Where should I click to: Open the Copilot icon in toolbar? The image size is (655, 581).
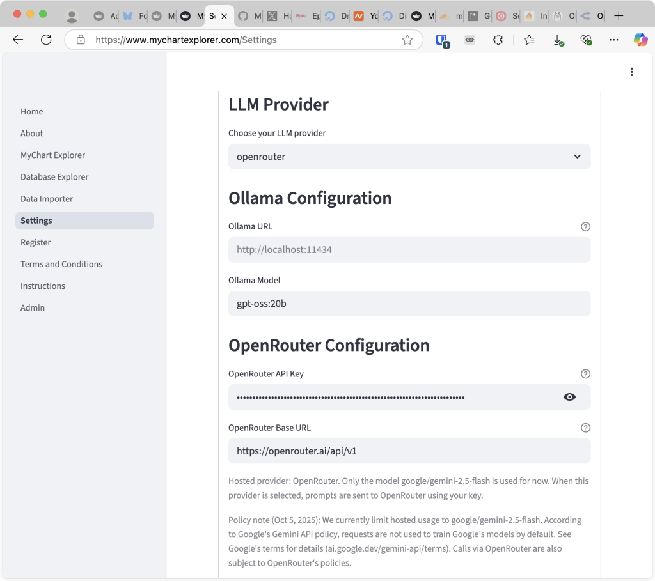pyautogui.click(x=640, y=40)
